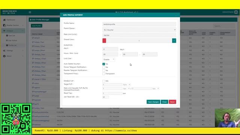The height and width of the screenshot is (135, 240).
Task: Collapse the Hotspot sidebar menu
Action: tap(13, 31)
